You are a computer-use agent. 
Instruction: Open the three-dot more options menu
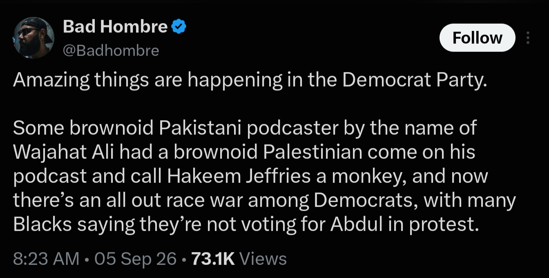(528, 38)
